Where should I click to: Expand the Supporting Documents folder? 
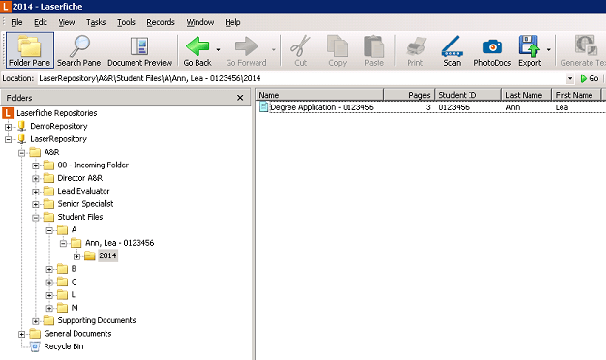pos(36,321)
